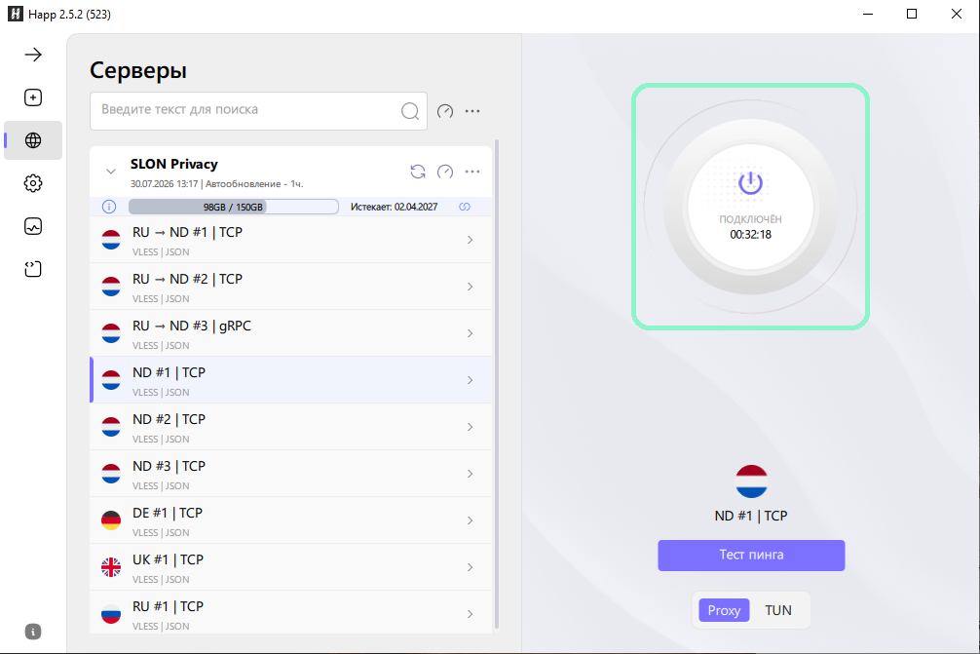Click the bracketed square sidebar icon below statistics
The image size is (980, 654).
(33, 269)
